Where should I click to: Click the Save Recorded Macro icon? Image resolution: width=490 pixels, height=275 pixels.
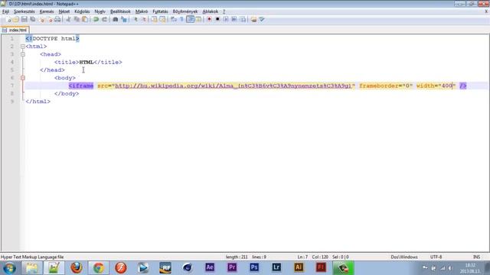[x=243, y=19]
